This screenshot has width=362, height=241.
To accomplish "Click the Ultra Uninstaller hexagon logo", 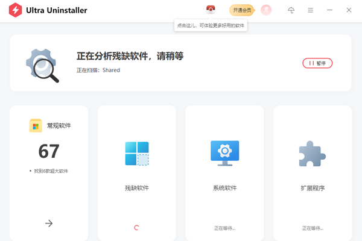I will (15, 10).
